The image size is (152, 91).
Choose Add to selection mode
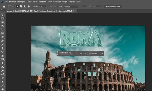click(x=21, y=6)
